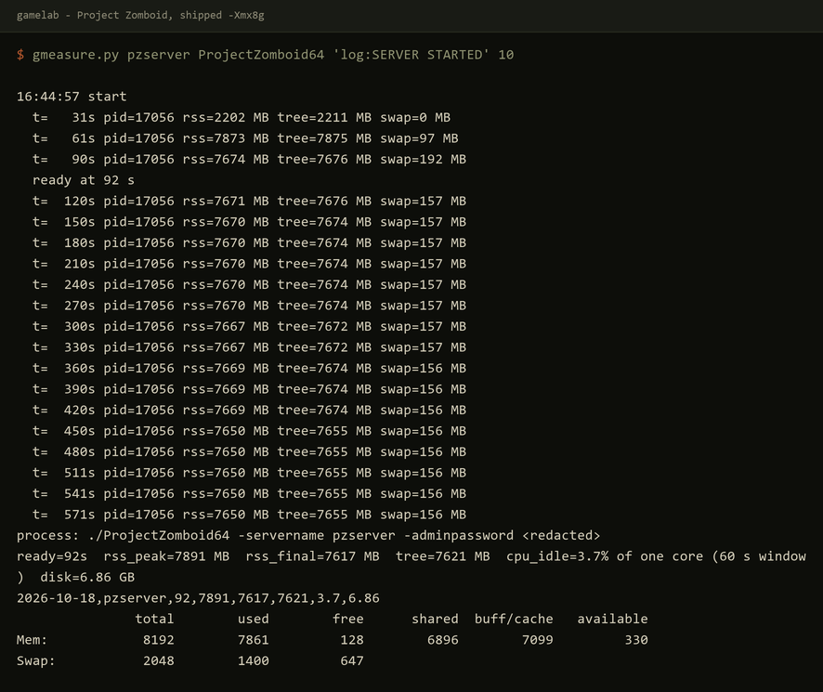Select the t=180s log line

click(x=249, y=243)
